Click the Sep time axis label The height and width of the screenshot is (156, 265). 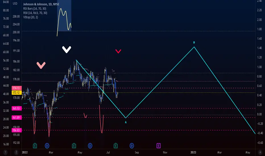click(x=137, y=152)
